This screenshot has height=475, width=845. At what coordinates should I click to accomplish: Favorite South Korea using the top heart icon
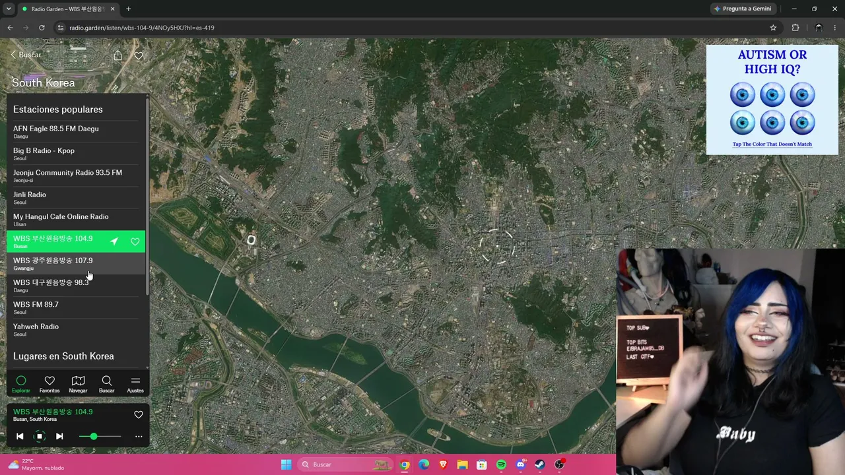pyautogui.click(x=139, y=56)
